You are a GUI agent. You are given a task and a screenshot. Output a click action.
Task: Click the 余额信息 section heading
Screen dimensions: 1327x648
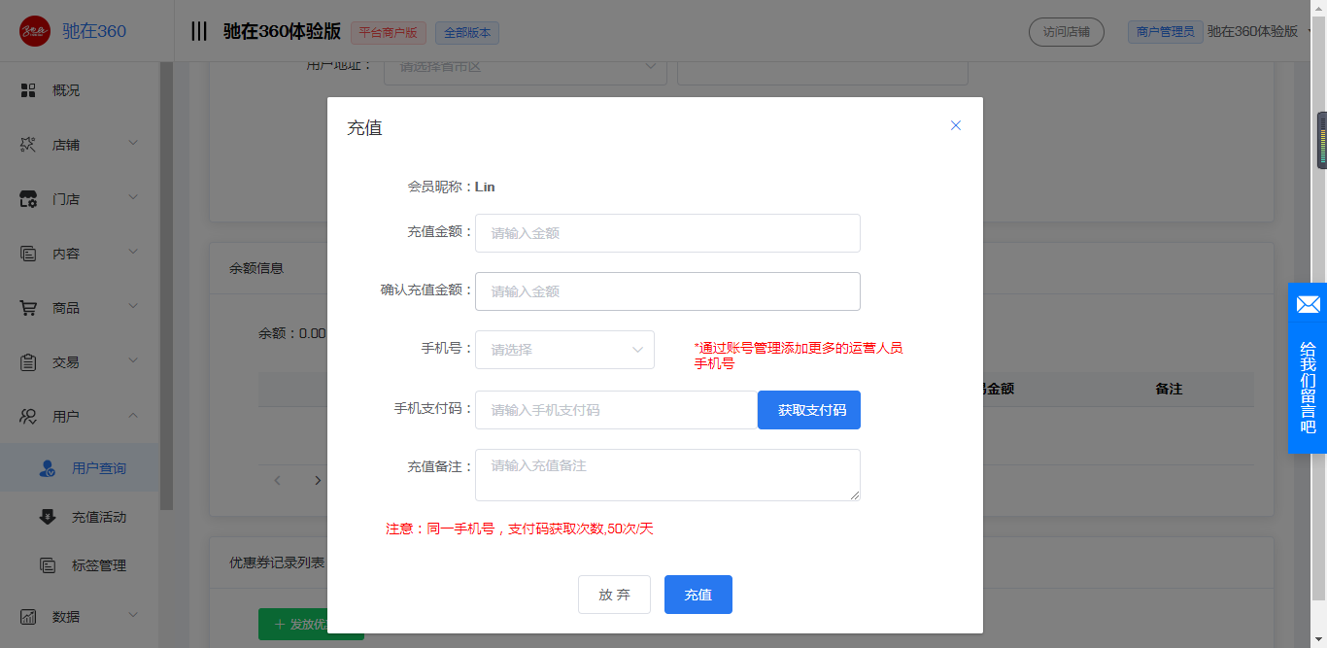click(256, 268)
